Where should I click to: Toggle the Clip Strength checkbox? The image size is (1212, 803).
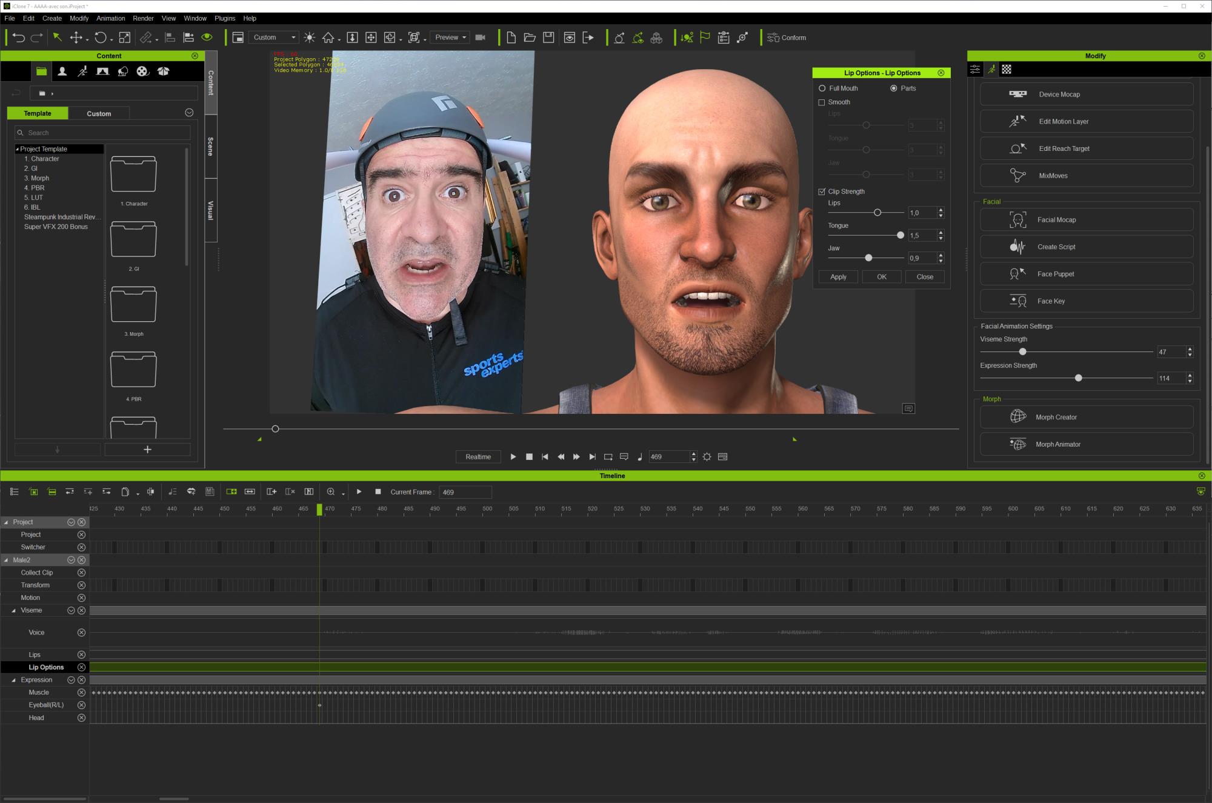point(822,192)
